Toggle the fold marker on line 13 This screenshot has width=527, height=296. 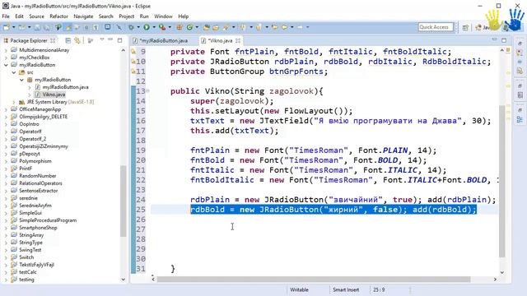tap(148, 91)
